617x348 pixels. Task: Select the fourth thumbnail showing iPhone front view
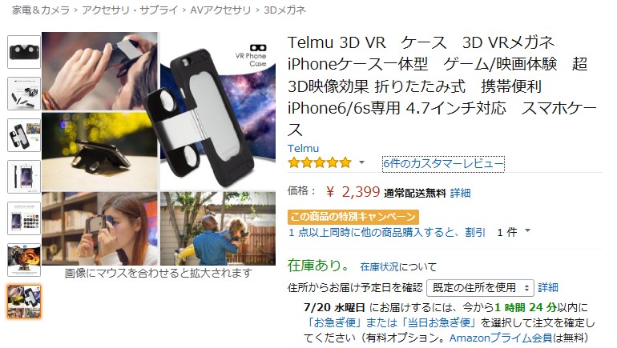pyautogui.click(x=24, y=177)
